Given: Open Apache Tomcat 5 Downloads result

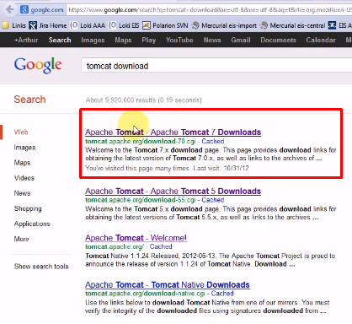Looking at the screenshot, I should click(173, 191).
